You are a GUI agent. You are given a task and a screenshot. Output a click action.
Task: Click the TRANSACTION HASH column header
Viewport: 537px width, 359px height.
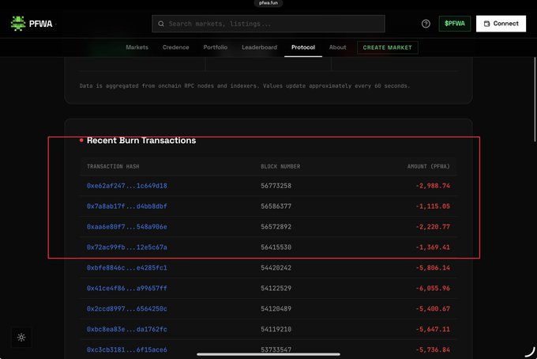coord(113,166)
